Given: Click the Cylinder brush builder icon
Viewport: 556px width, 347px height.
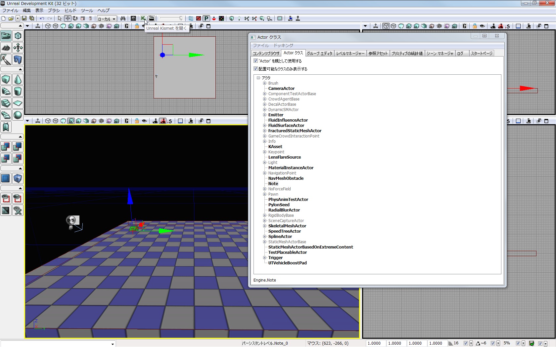Looking at the screenshot, I should [18, 91].
